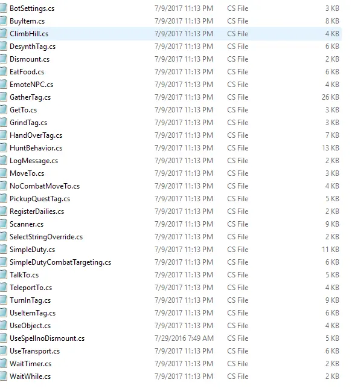Select the BotSettings.cs file icon
This screenshot has width=352, height=391.
[x=3, y=8]
